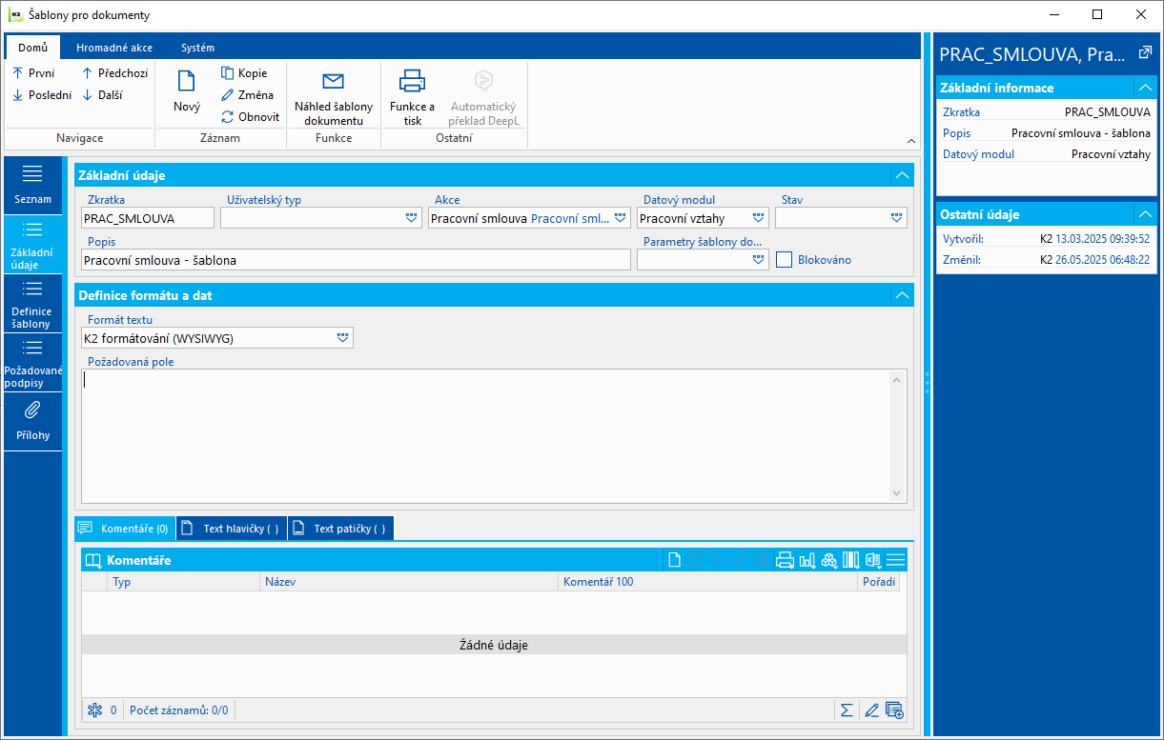Viewport: 1164px width, 740px height.
Task: Click the Počet záznamů: 0/0 status text
Action: pos(178,710)
